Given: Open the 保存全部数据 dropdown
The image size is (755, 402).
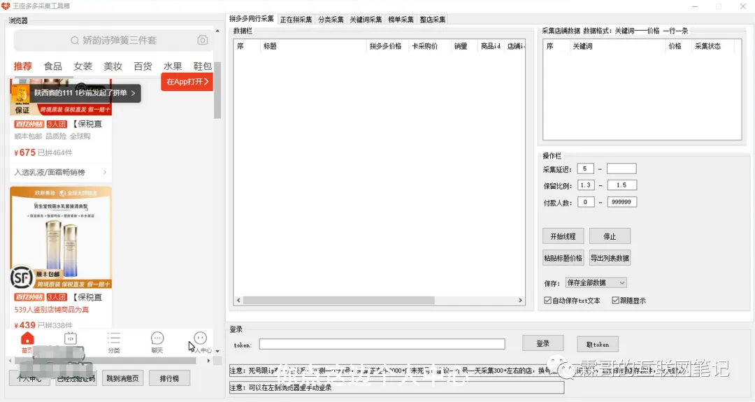Looking at the screenshot, I should (x=596, y=282).
